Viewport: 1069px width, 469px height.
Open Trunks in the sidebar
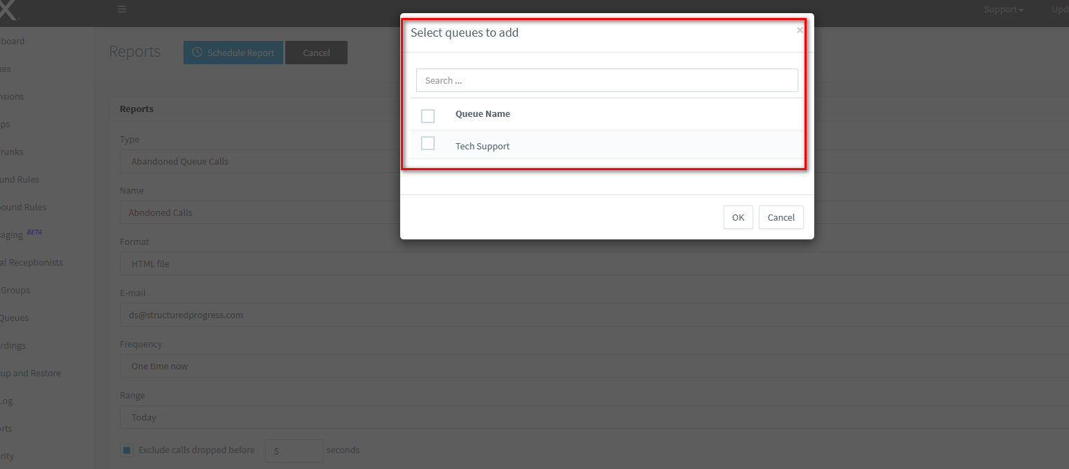click(11, 151)
